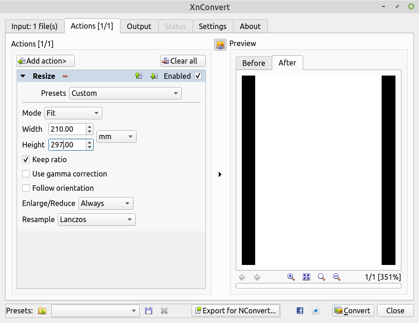Click the preview progress bar

pyautogui.click(x=318, y=286)
